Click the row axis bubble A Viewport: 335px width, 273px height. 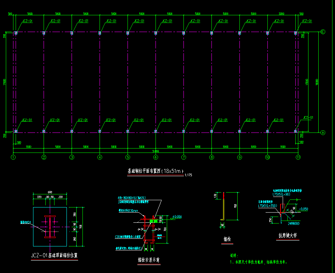point(323,133)
